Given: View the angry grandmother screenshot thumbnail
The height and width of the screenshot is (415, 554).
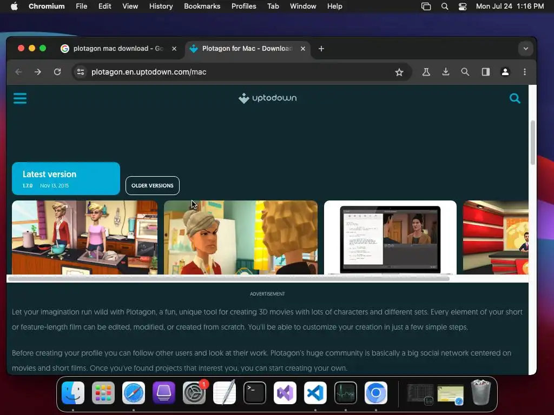Looking at the screenshot, I should pyautogui.click(x=241, y=238).
